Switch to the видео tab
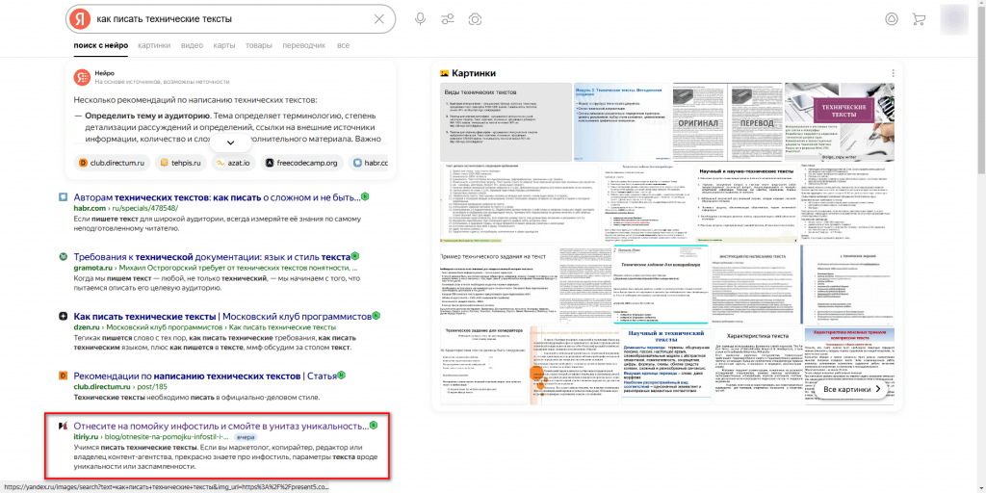Viewport: 986px width, 493px height. [192, 45]
